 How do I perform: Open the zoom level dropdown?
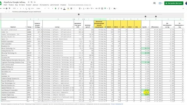click(x=15, y=8)
